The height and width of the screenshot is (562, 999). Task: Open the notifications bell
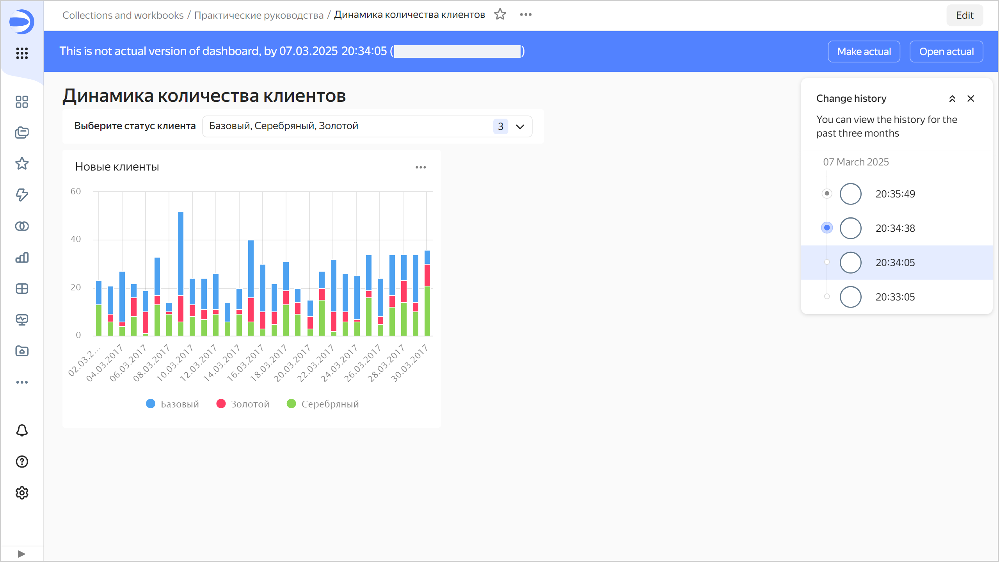tap(22, 430)
